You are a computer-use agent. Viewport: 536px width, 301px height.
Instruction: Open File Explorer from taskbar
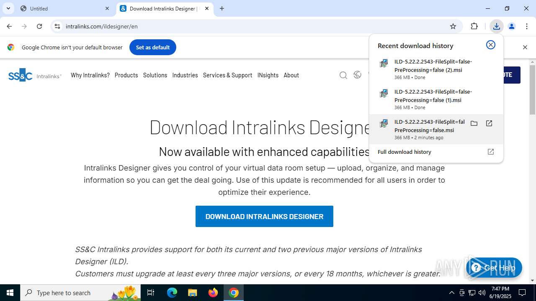click(192, 293)
